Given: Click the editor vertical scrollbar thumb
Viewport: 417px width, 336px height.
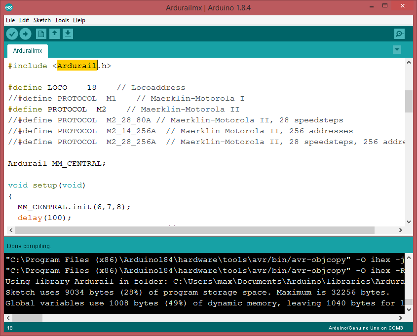Looking at the screenshot, I should [x=409, y=101].
